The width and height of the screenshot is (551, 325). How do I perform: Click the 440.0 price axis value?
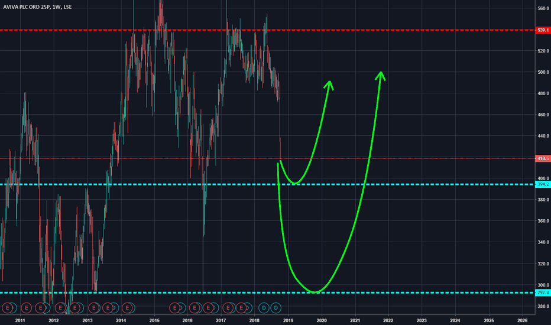click(x=543, y=136)
